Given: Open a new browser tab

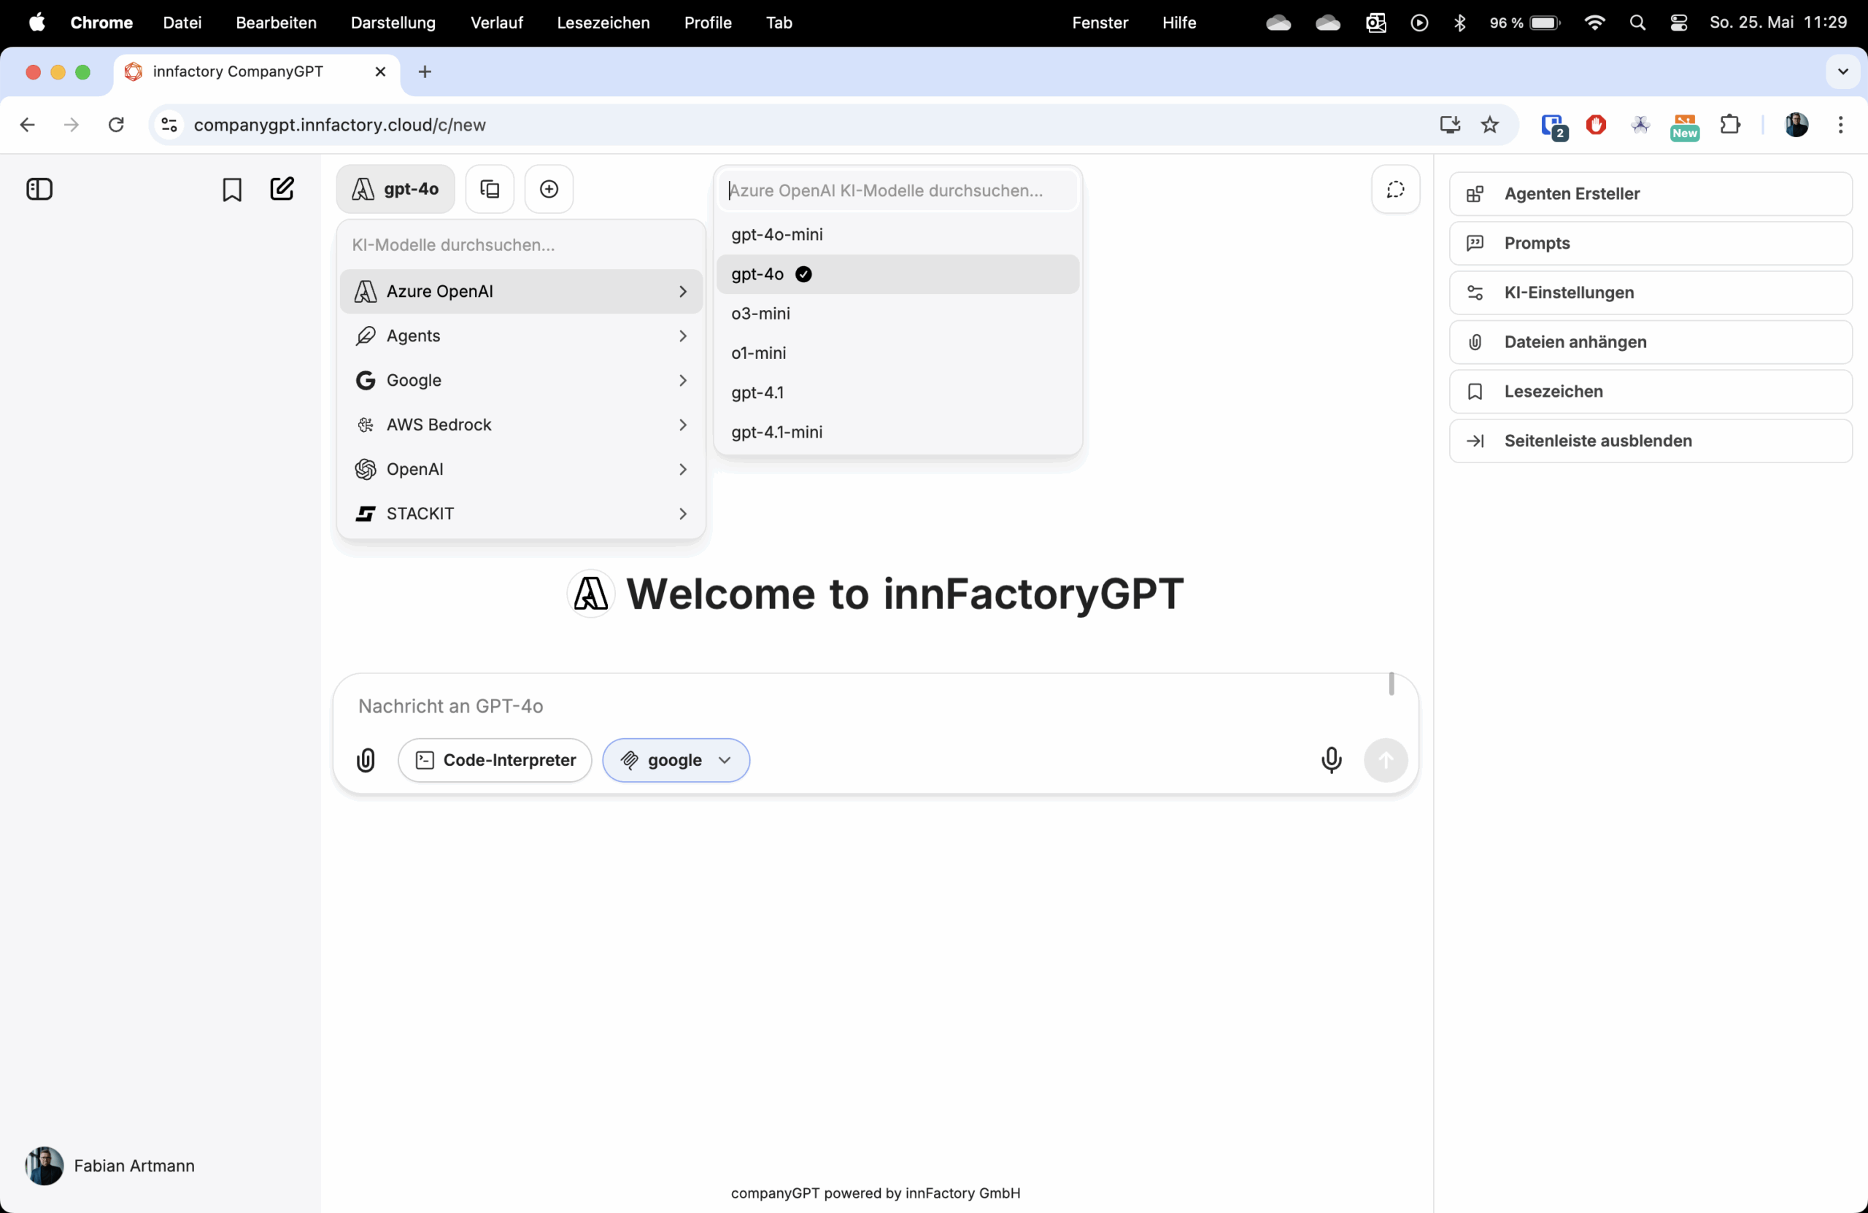Looking at the screenshot, I should tap(425, 71).
